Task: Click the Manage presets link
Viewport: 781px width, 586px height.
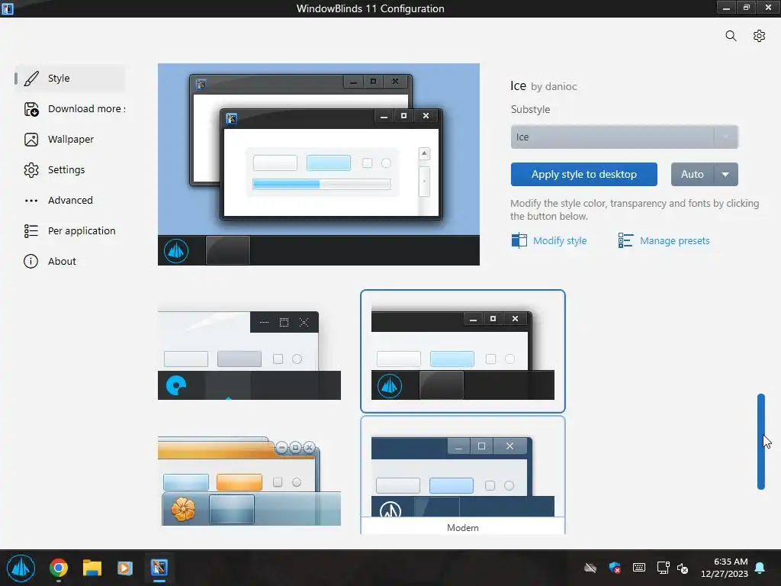Action: pyautogui.click(x=674, y=240)
